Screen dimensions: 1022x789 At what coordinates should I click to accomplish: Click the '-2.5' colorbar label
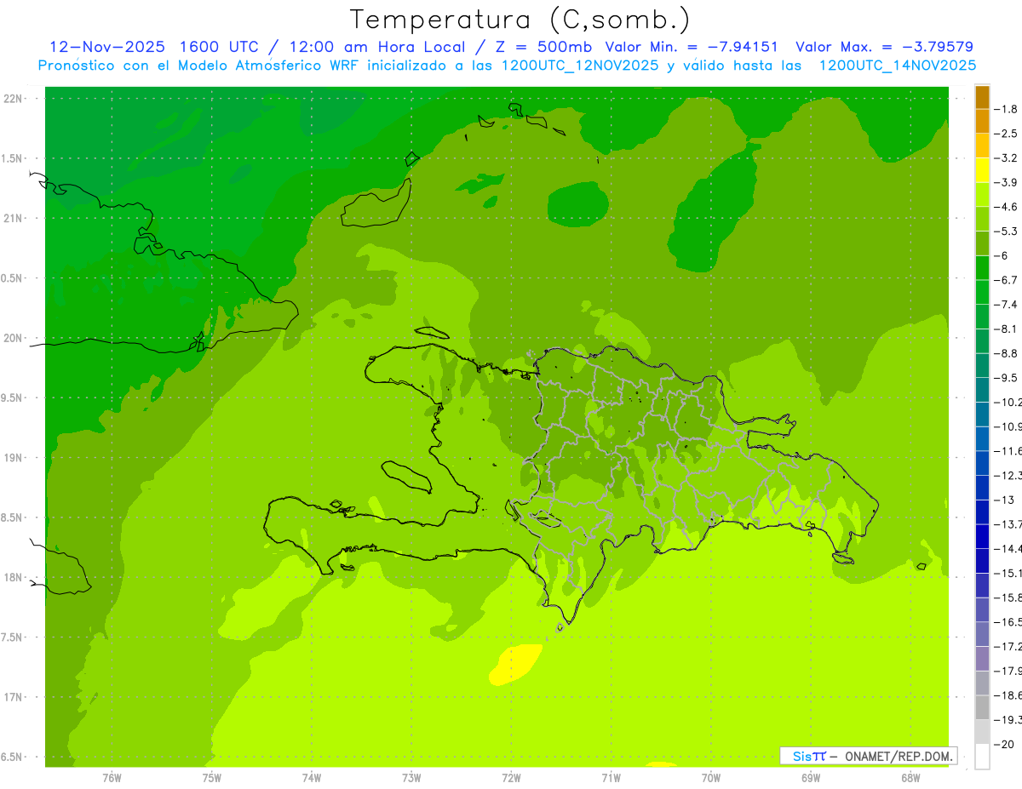pos(1008,134)
